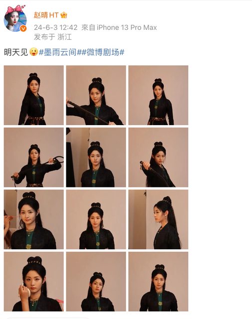Open photo of fist thrust toward camera
Image resolution: width=252 pixels, height=319 pixels.
click(158, 158)
